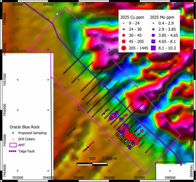Click the Drill Collars legend symbol
The width and height of the screenshot is (196, 182).
coord(13,139)
